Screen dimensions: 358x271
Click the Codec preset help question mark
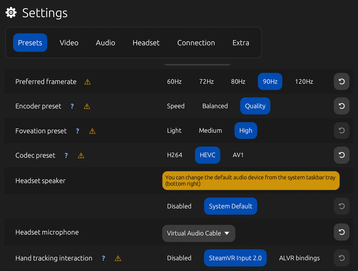pos(66,155)
